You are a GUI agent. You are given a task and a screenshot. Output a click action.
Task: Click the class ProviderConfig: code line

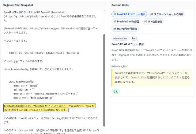[x=21, y=82]
